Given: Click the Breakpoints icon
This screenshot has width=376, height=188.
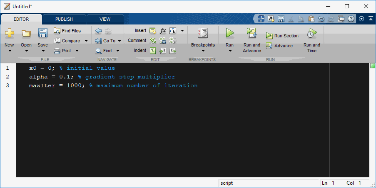Looking at the screenshot, I should coord(203,33).
